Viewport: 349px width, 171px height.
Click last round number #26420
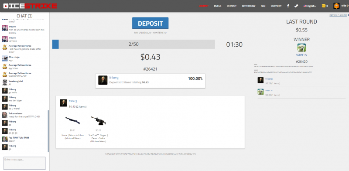(301, 62)
